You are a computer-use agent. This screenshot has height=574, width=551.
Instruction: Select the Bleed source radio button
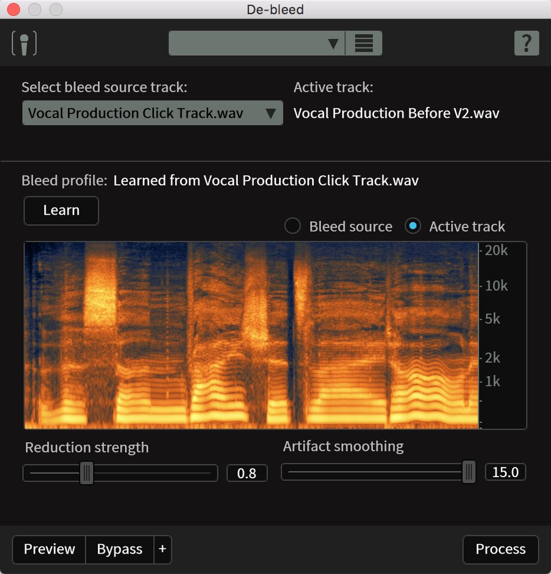[x=292, y=227]
